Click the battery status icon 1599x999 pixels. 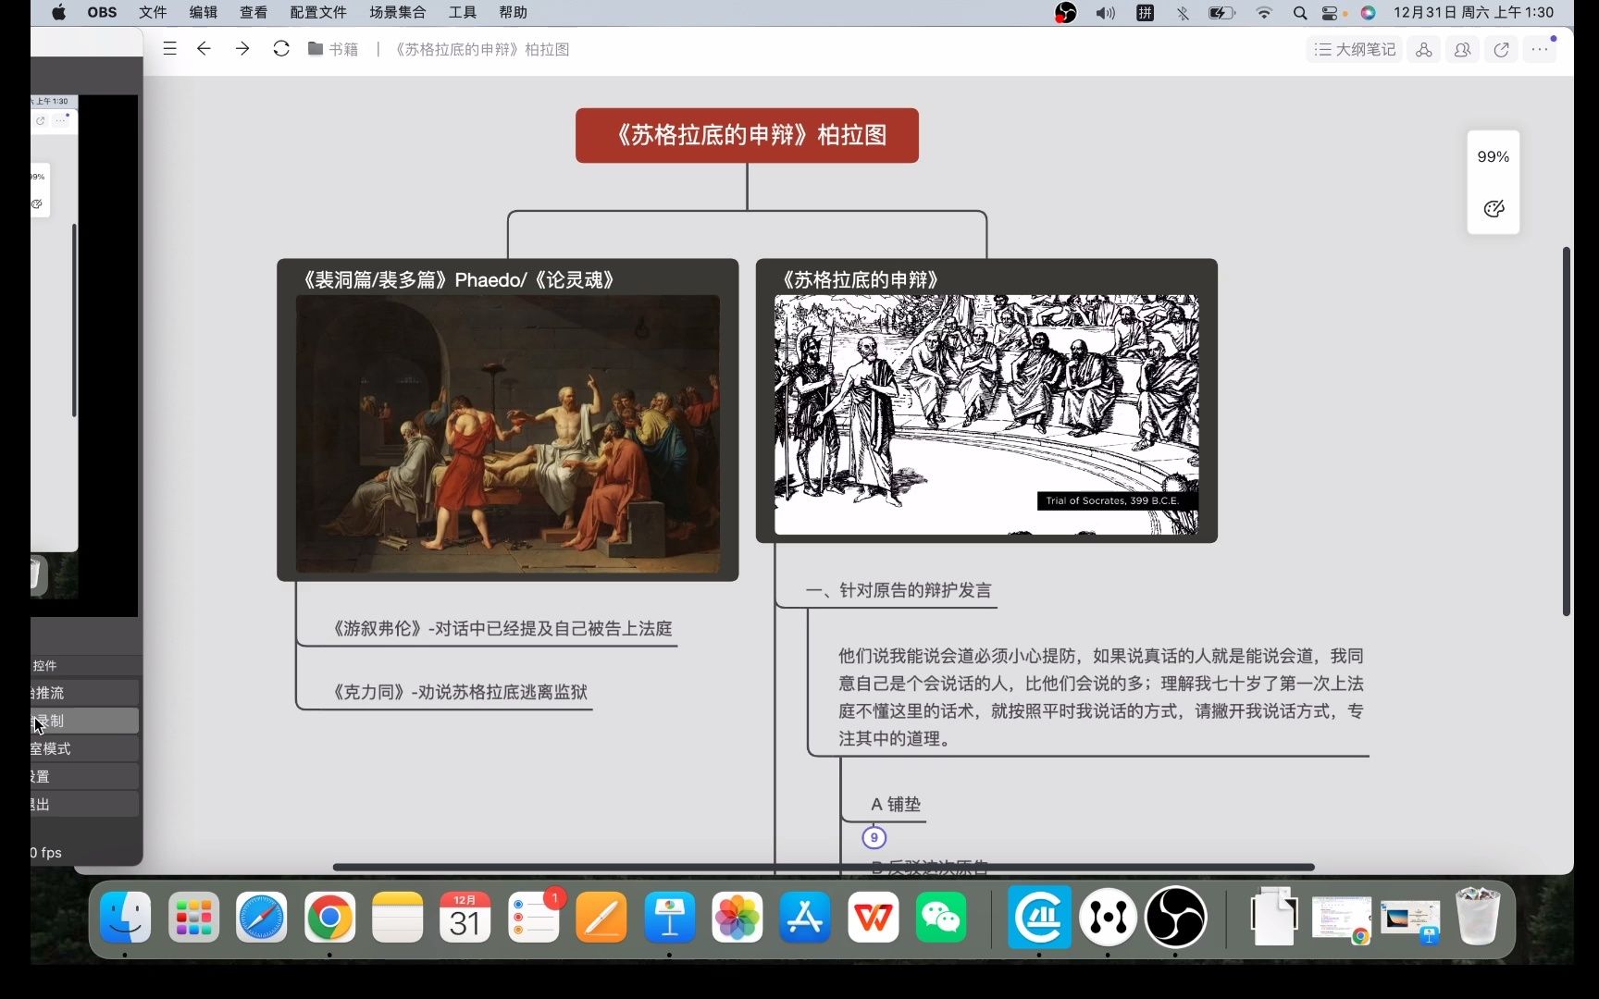click(1221, 13)
